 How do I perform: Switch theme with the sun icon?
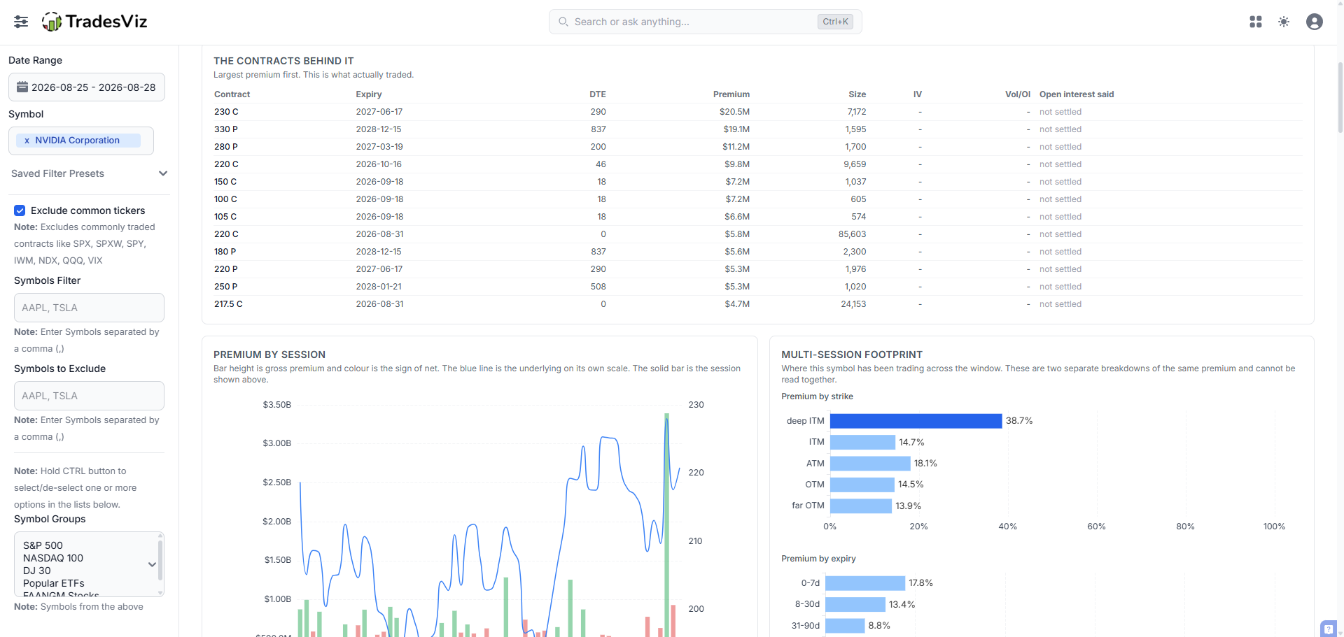(x=1284, y=22)
